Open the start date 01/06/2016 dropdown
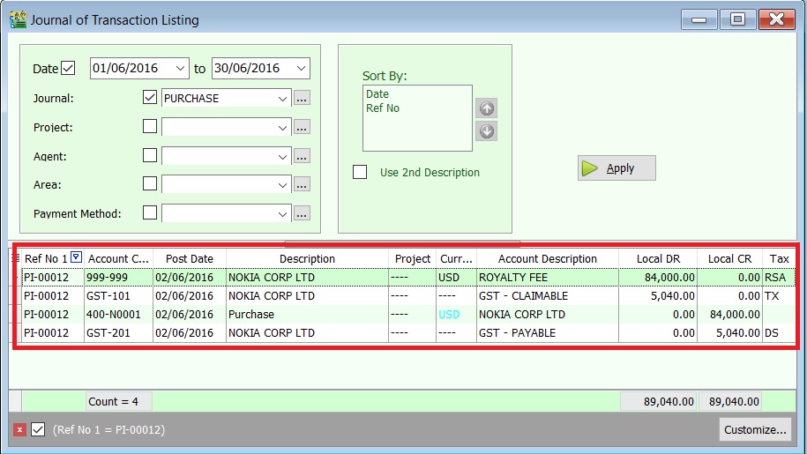This screenshot has height=454, width=807. coord(181,68)
